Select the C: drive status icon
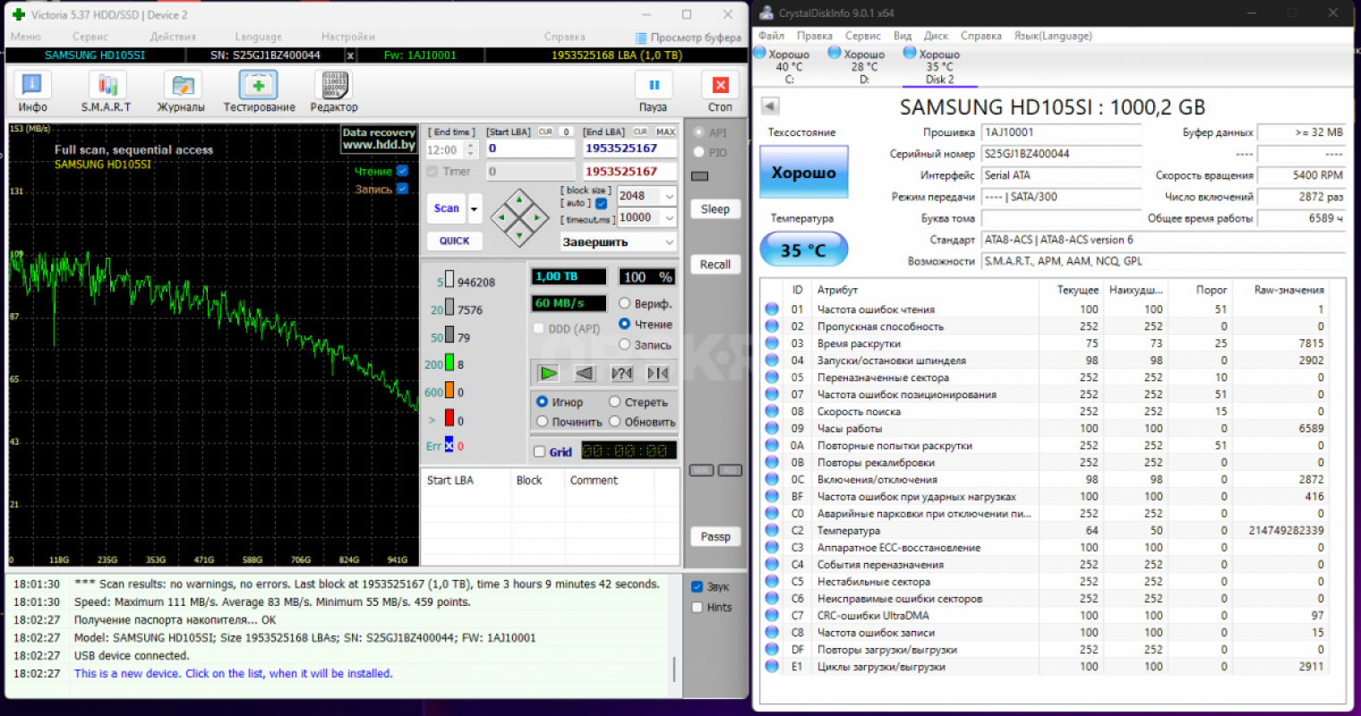 (761, 54)
